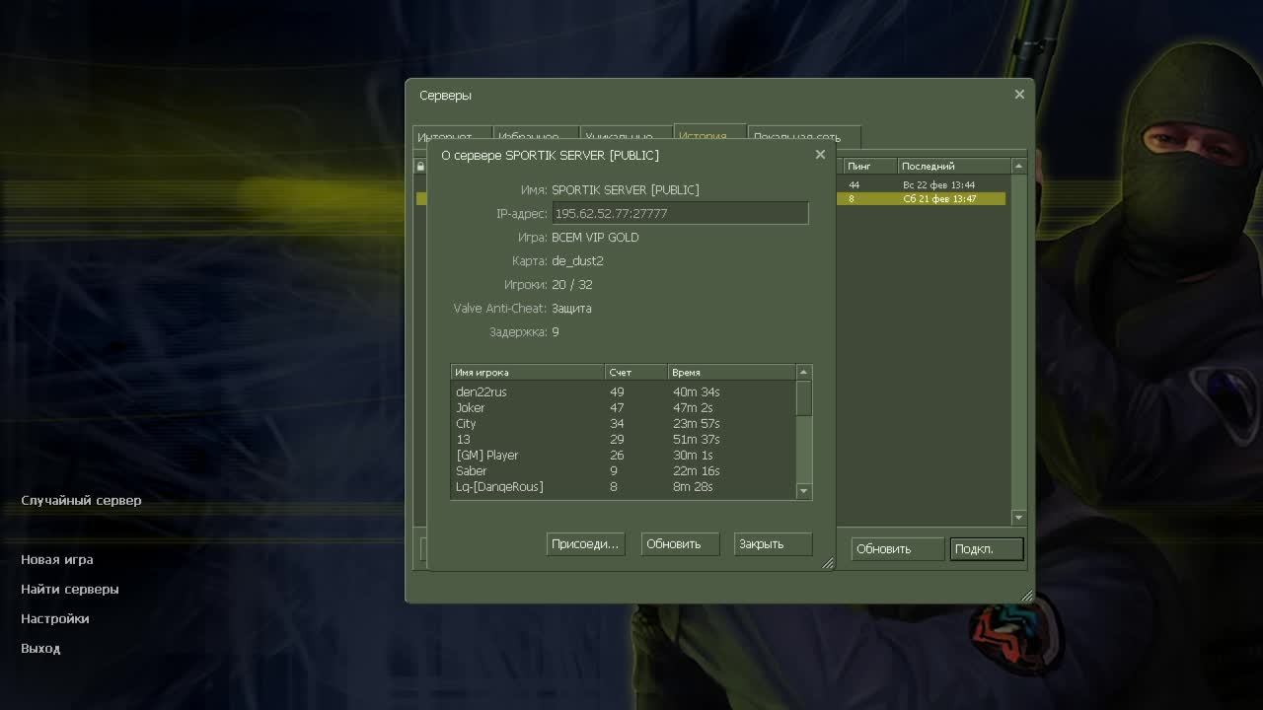Image resolution: width=1263 pixels, height=710 pixels.
Task: Click the player list scrollbar thumb
Action: click(x=804, y=398)
